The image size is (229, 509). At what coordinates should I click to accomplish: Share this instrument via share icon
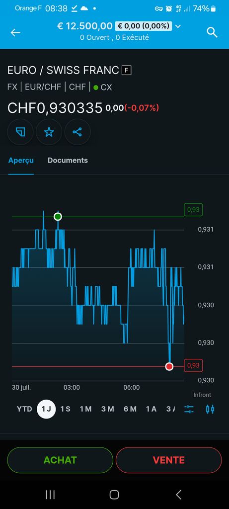(x=77, y=132)
